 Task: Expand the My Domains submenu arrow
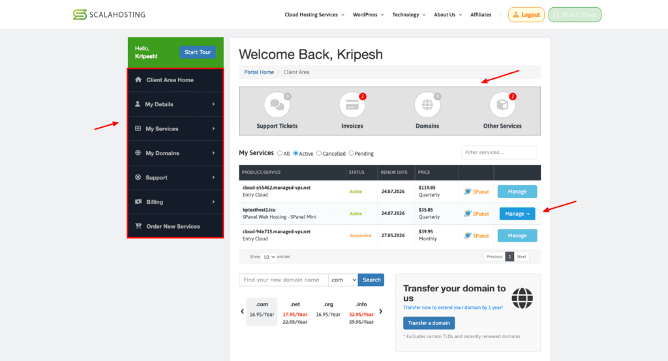pos(213,153)
